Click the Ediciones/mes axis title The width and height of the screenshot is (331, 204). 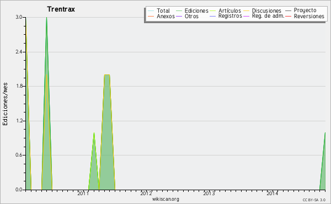[x=5, y=104]
